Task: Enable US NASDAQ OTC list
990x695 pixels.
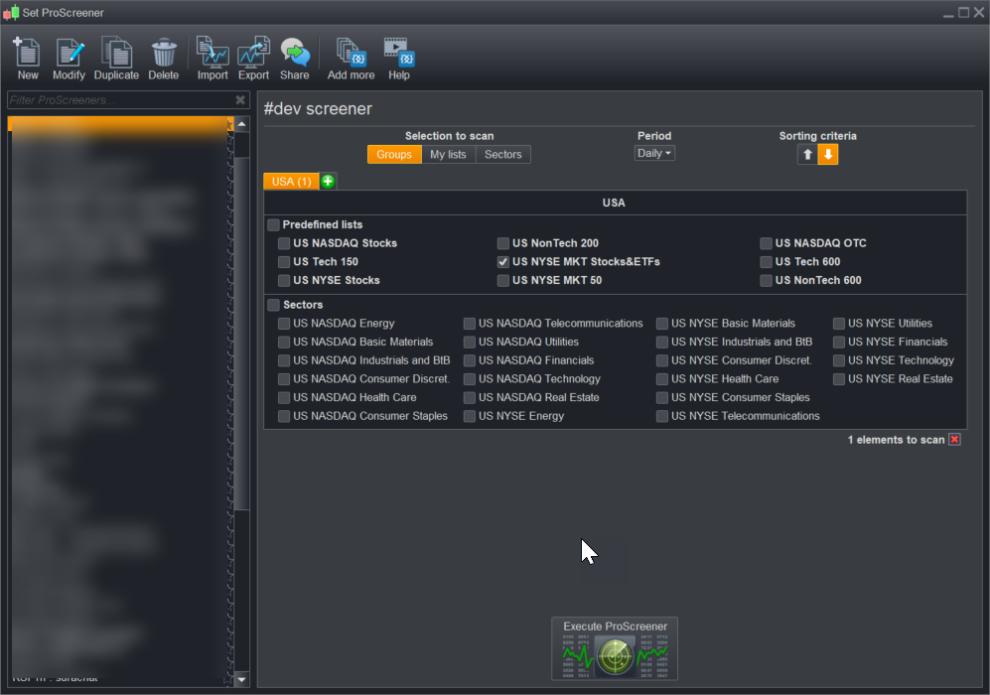Action: point(766,243)
